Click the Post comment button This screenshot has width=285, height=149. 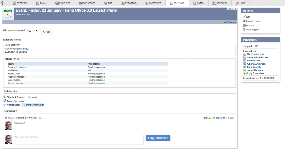158,138
